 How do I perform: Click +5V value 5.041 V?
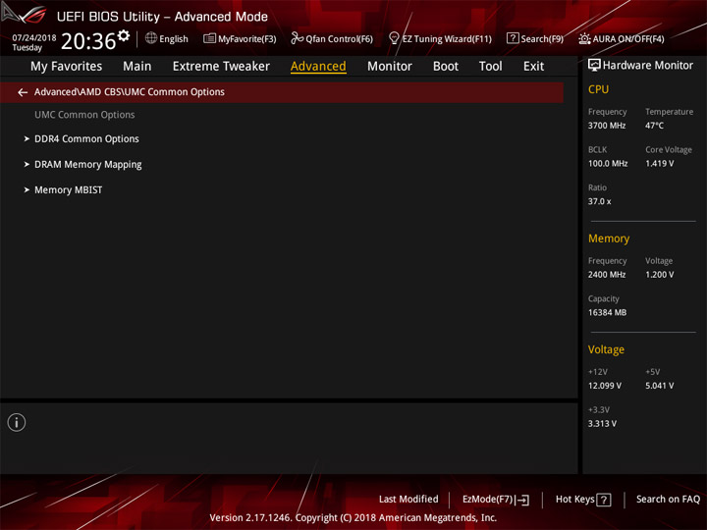coord(659,386)
